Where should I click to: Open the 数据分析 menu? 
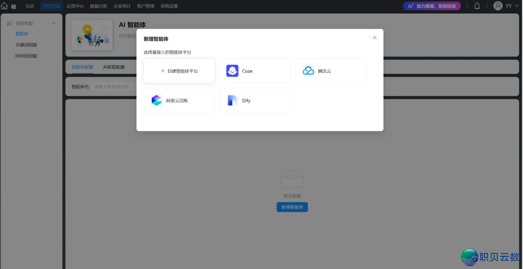coord(99,6)
